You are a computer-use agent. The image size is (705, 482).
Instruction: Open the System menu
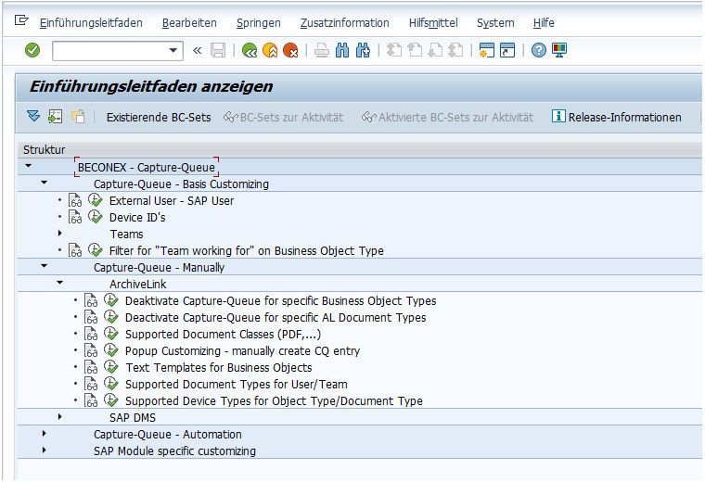495,23
